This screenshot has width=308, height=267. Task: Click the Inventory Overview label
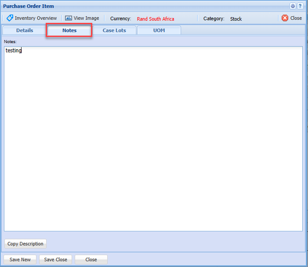[x=36, y=18]
